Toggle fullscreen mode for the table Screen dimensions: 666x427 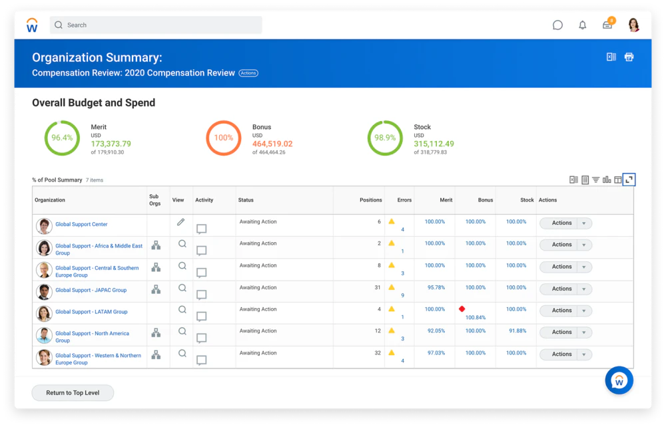pos(629,180)
